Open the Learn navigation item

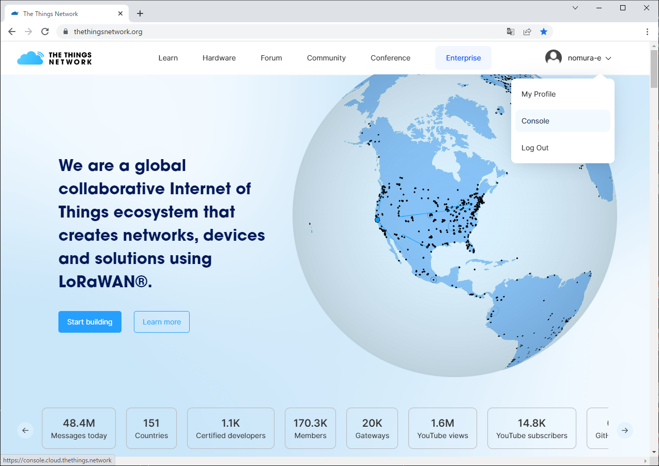point(168,58)
